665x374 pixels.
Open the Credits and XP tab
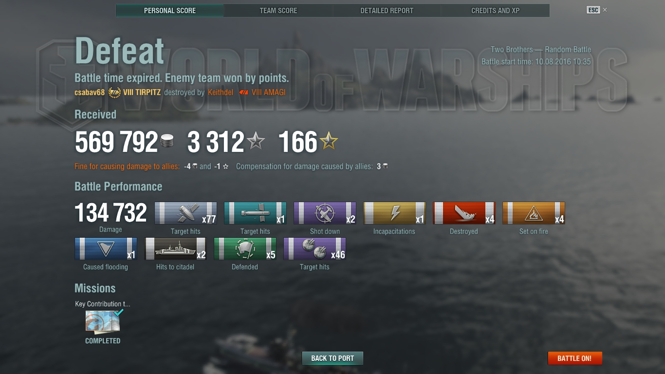tap(495, 10)
